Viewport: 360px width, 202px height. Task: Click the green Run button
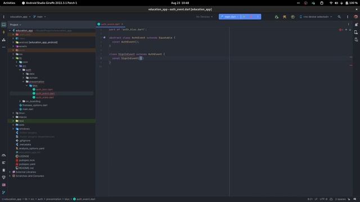point(244,17)
